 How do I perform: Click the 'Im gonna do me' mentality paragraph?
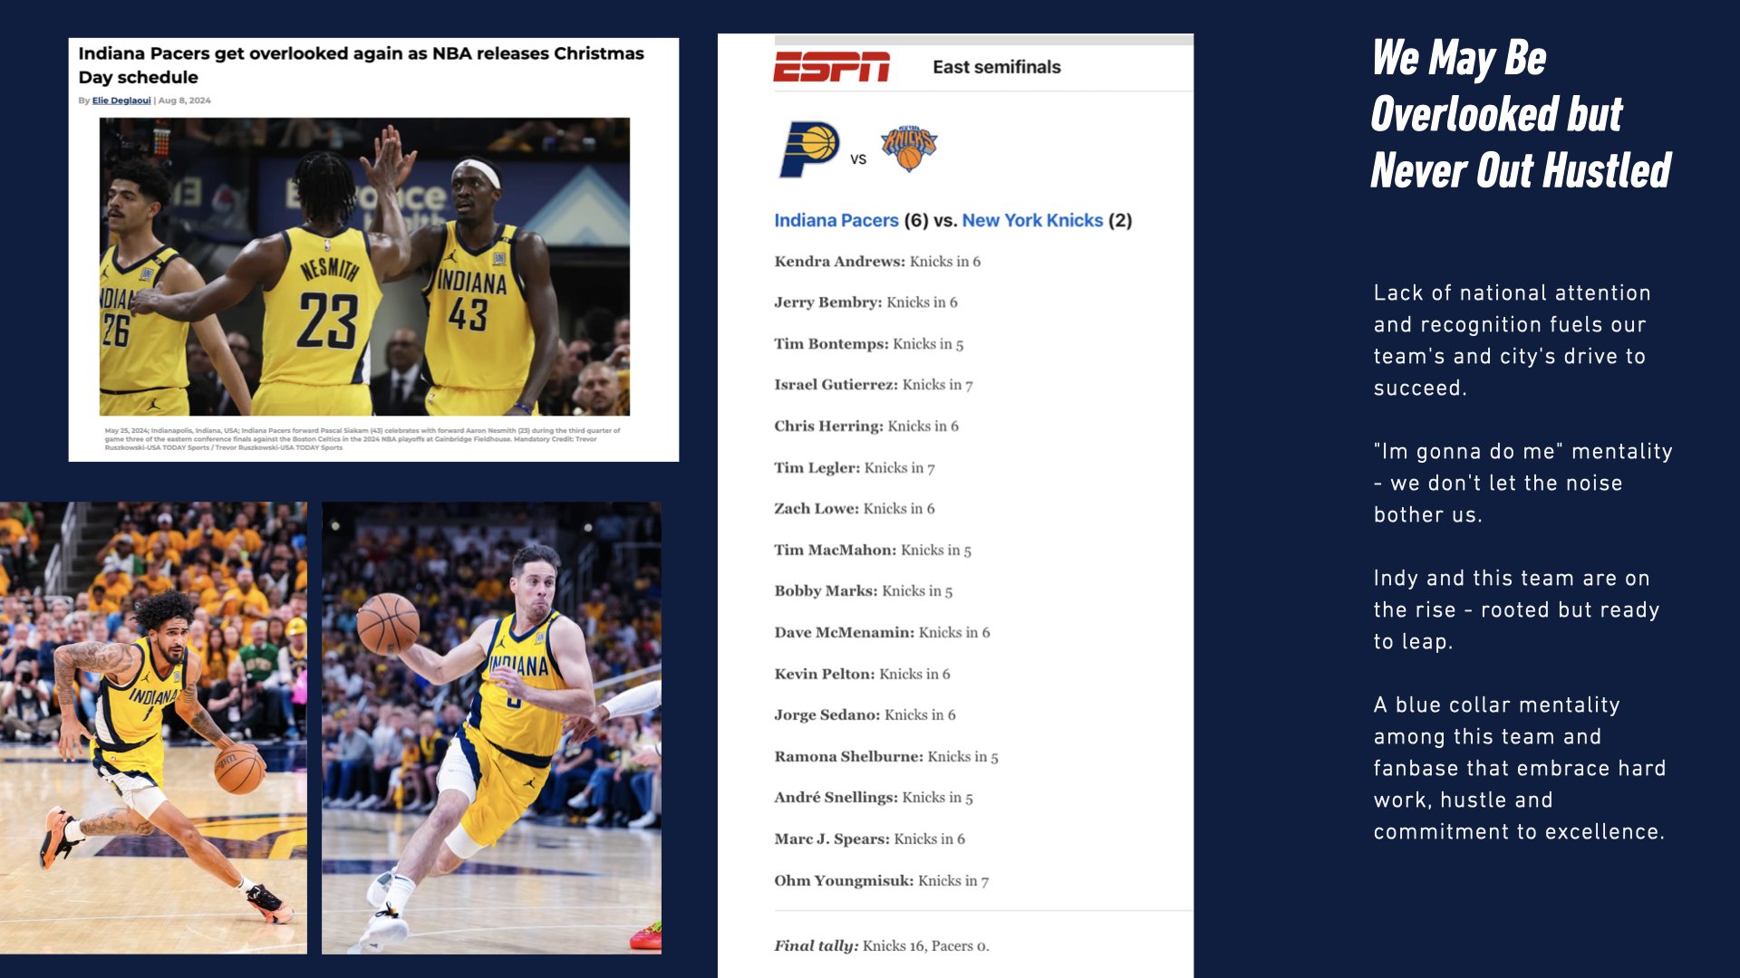[1522, 483]
